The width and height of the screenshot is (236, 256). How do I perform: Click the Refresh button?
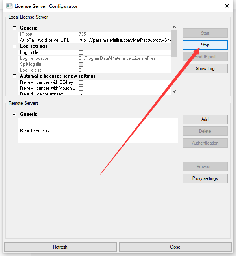click(x=60, y=247)
